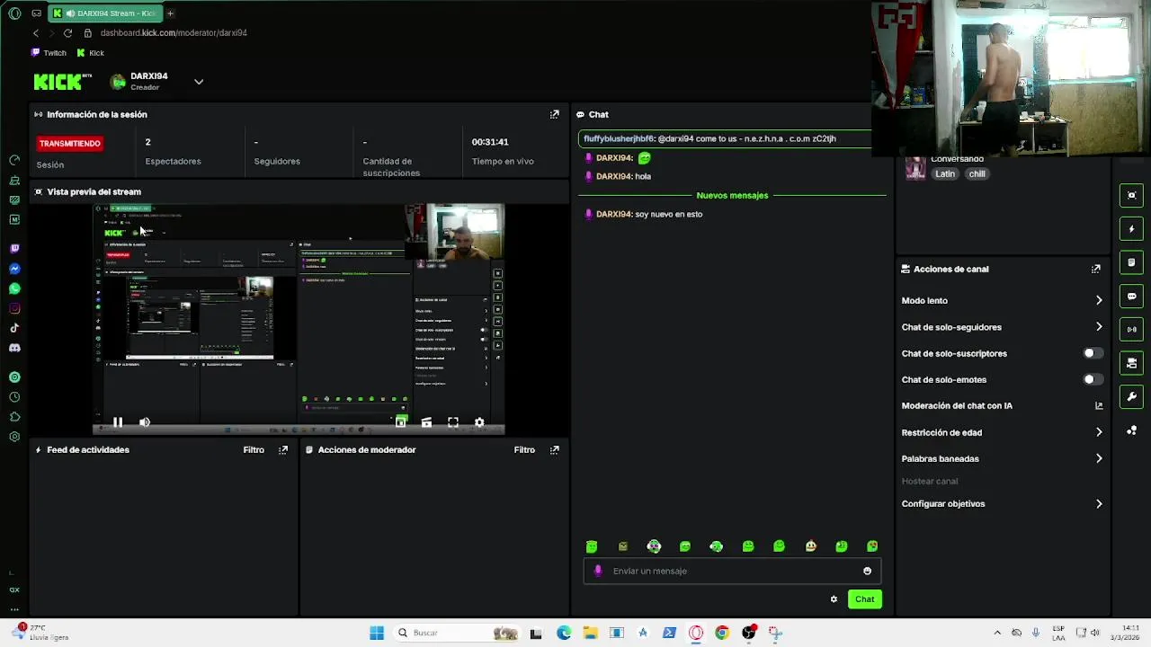Pop out the Acciones de moderador panel
Viewport: 1151px width, 647px height.
click(555, 449)
